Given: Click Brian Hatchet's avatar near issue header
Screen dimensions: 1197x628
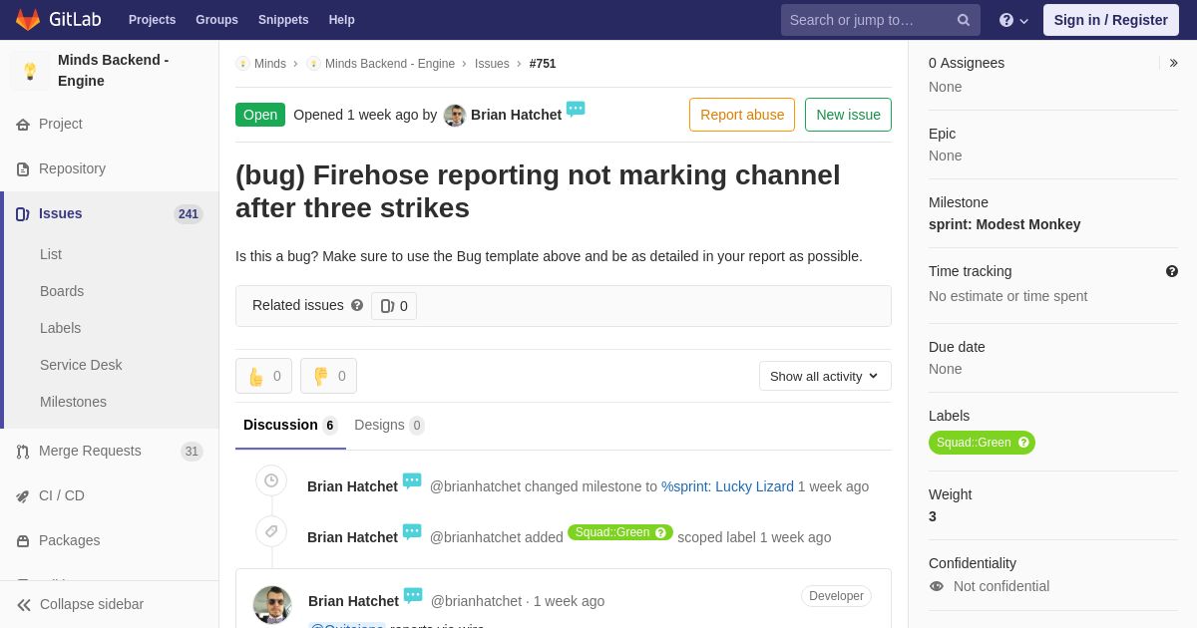Looking at the screenshot, I should 455,116.
